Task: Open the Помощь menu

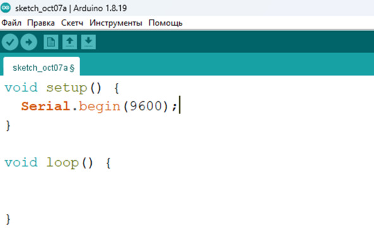Action: [x=165, y=23]
